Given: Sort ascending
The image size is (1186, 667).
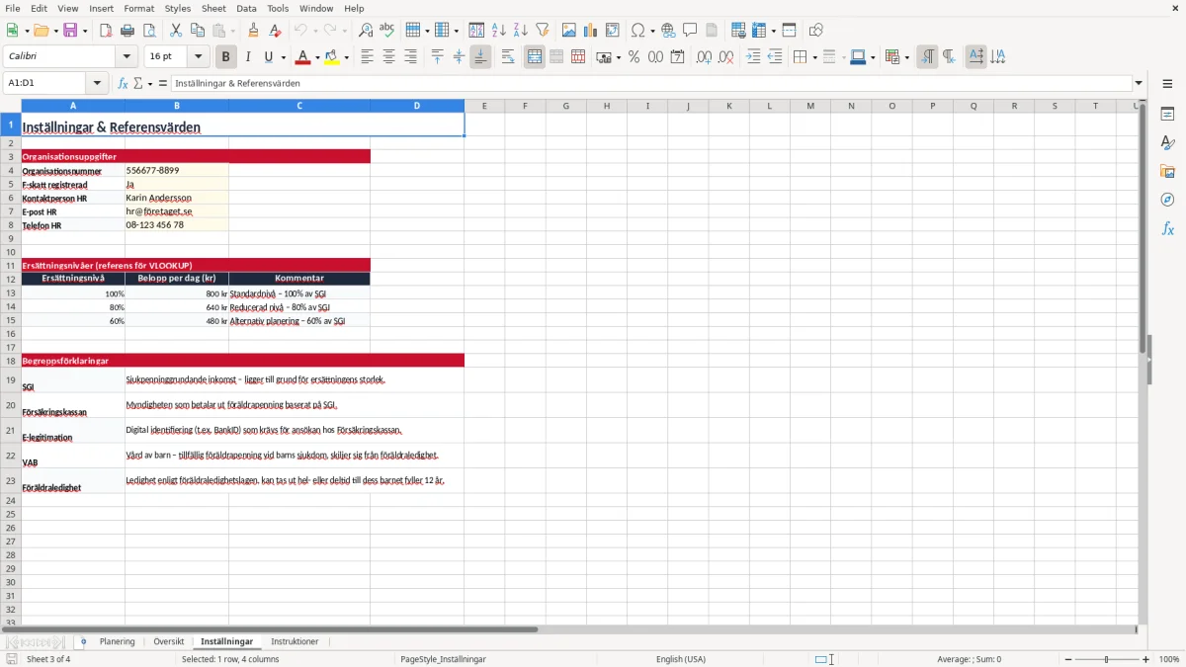Looking at the screenshot, I should [x=499, y=31].
